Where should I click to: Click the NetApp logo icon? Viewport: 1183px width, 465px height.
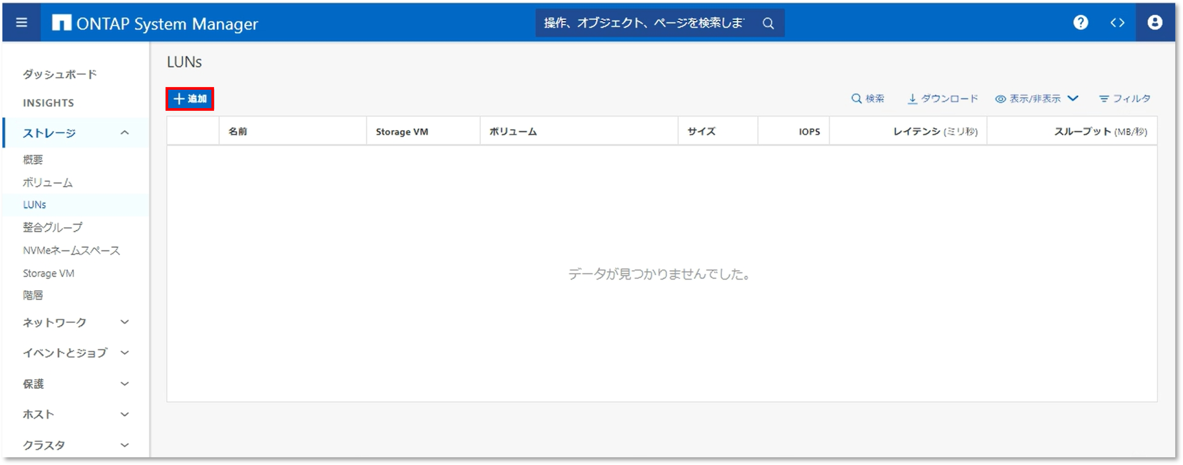tap(62, 22)
